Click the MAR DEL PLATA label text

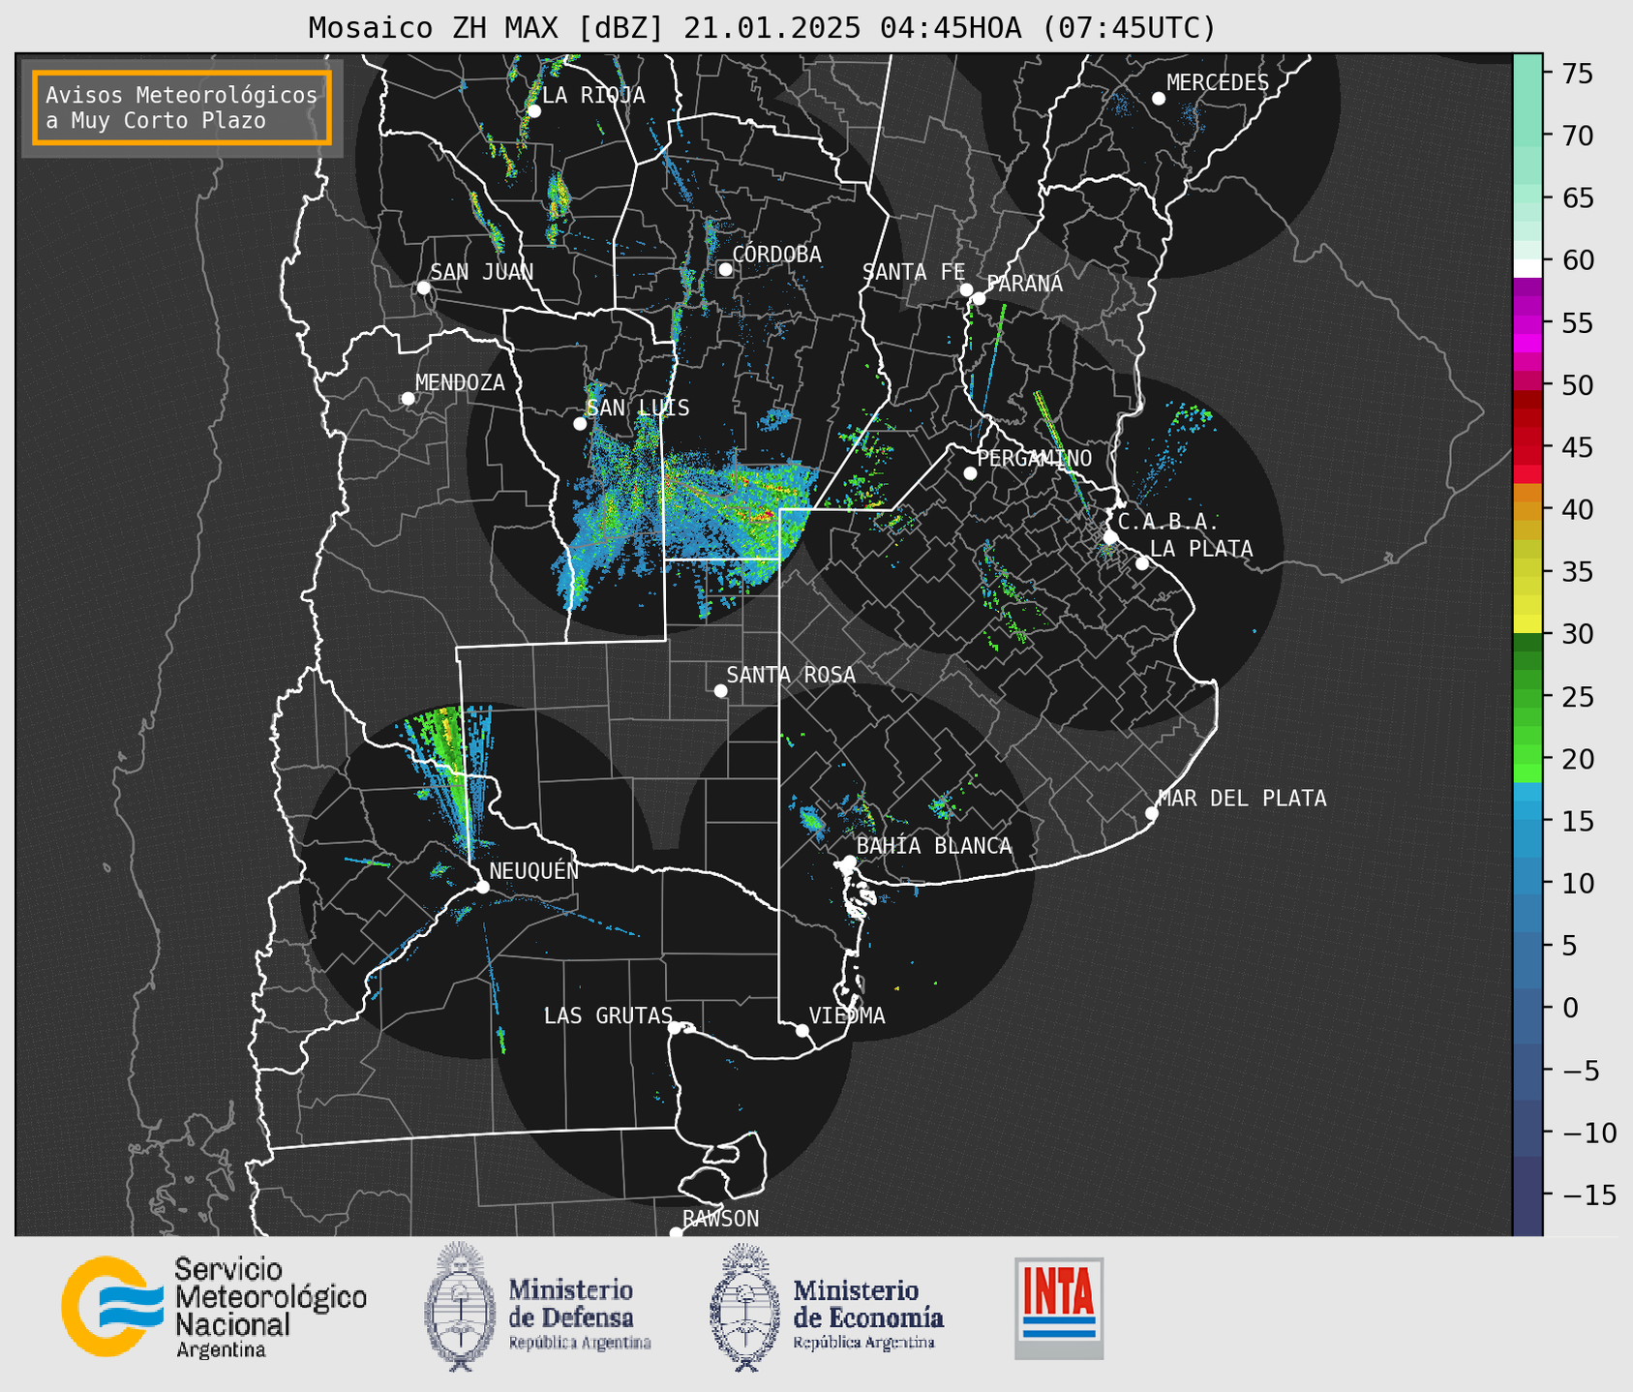click(x=1242, y=799)
